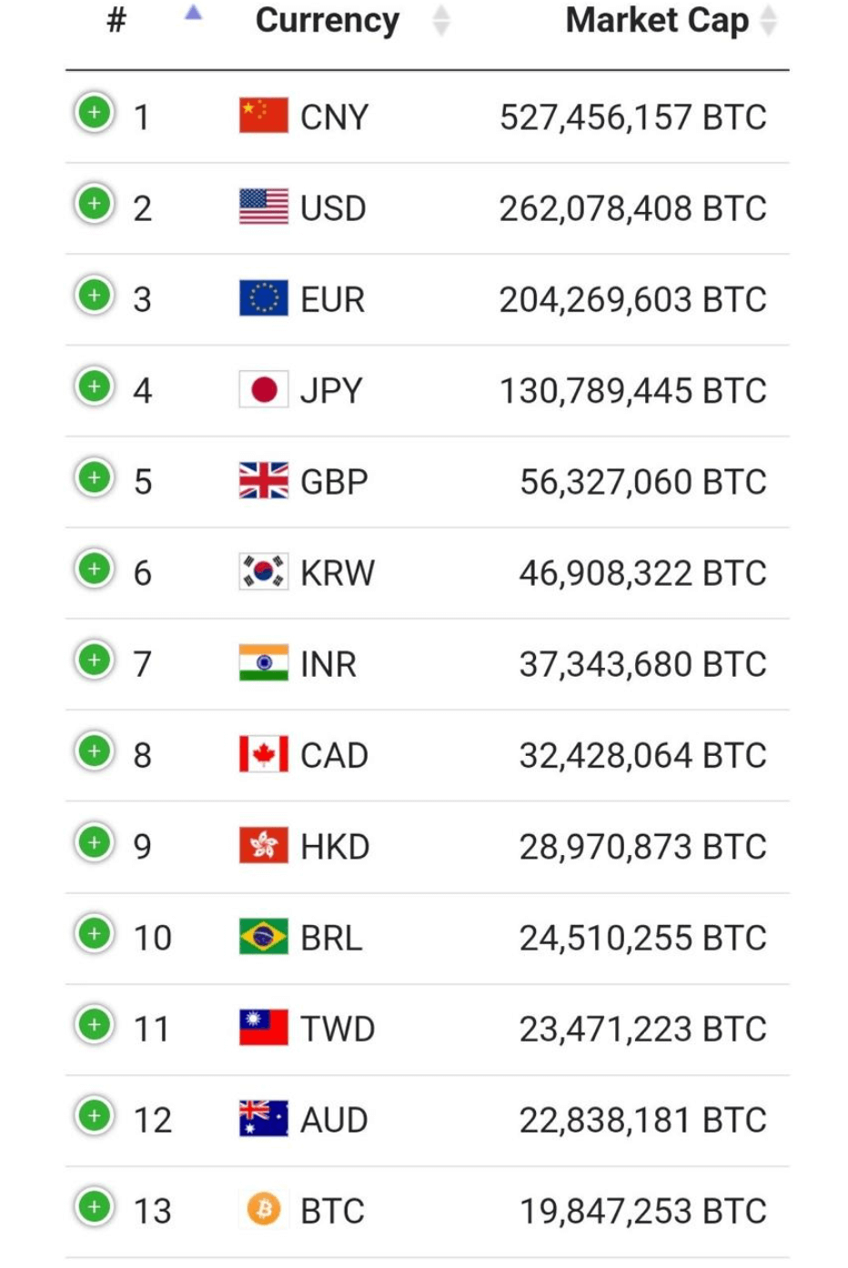Toggle the green plus on AUD row
The image size is (848, 1268).
point(95,1116)
